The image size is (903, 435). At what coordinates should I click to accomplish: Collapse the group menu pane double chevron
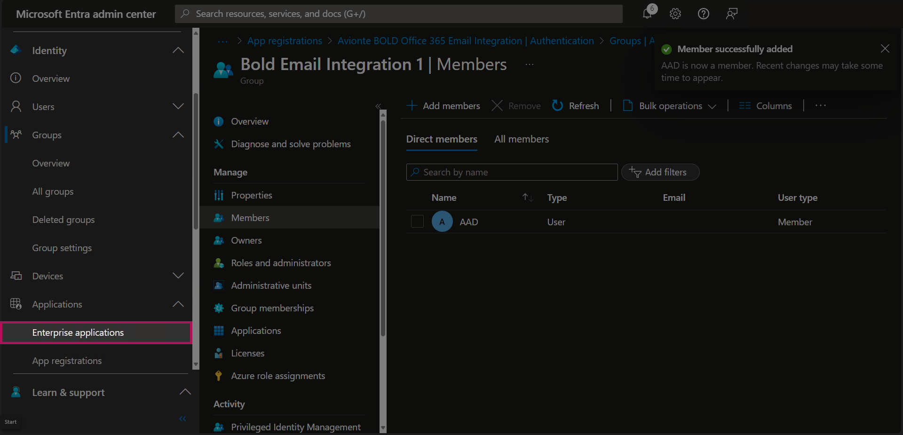pyautogui.click(x=378, y=106)
